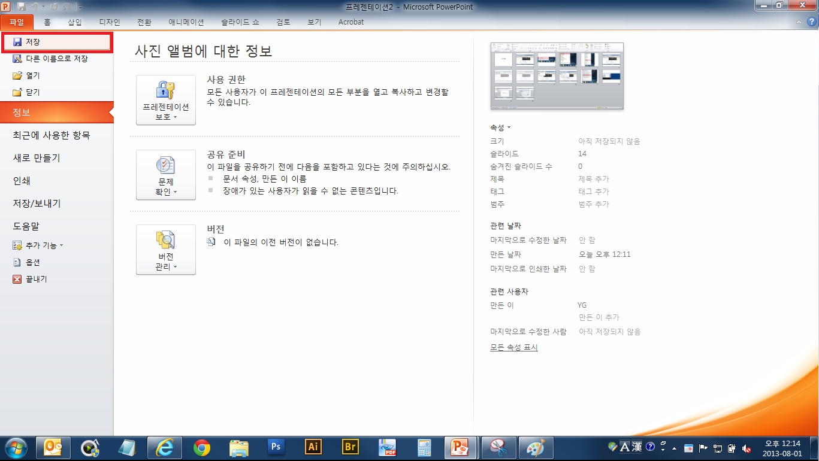Click the Help question mark icon
The image size is (819, 461).
pyautogui.click(x=812, y=22)
